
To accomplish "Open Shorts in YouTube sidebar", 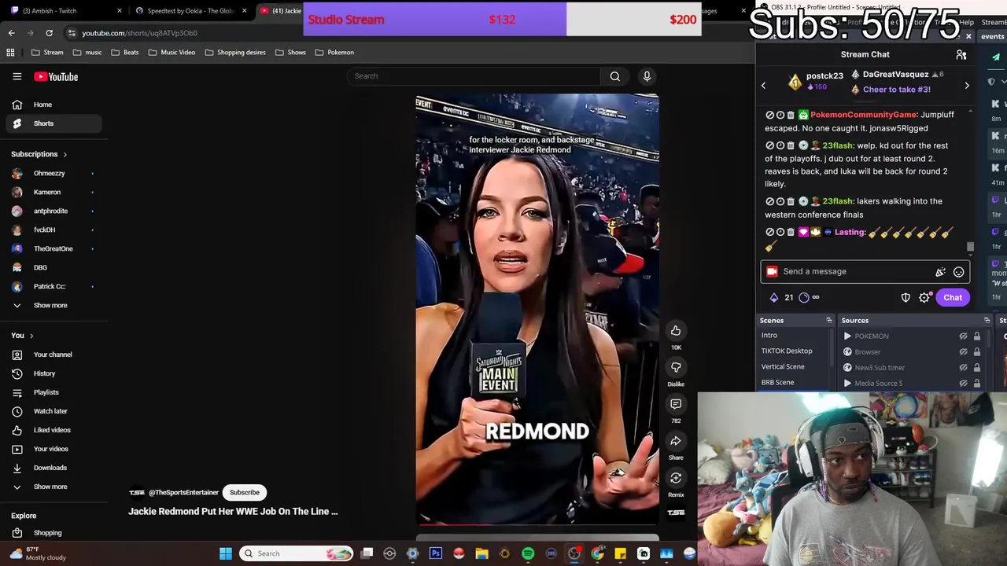I will [53, 123].
